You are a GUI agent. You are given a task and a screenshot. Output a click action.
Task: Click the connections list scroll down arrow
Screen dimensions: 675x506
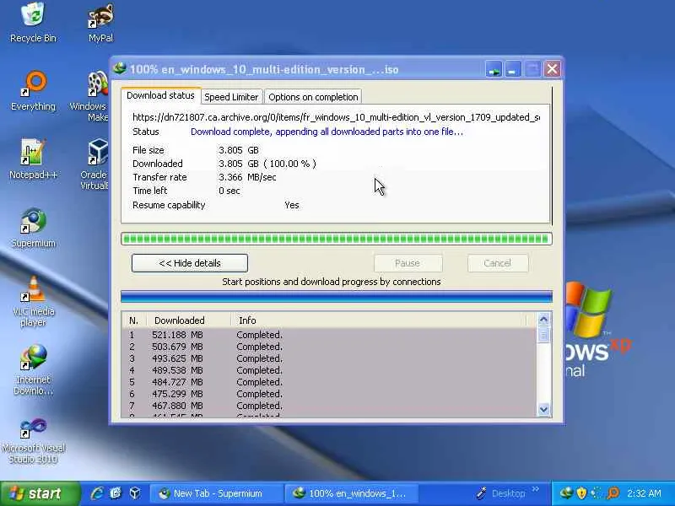tap(543, 409)
